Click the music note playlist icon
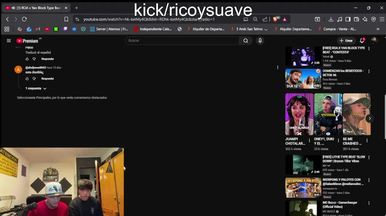386x216 pixels. click(x=339, y=19)
